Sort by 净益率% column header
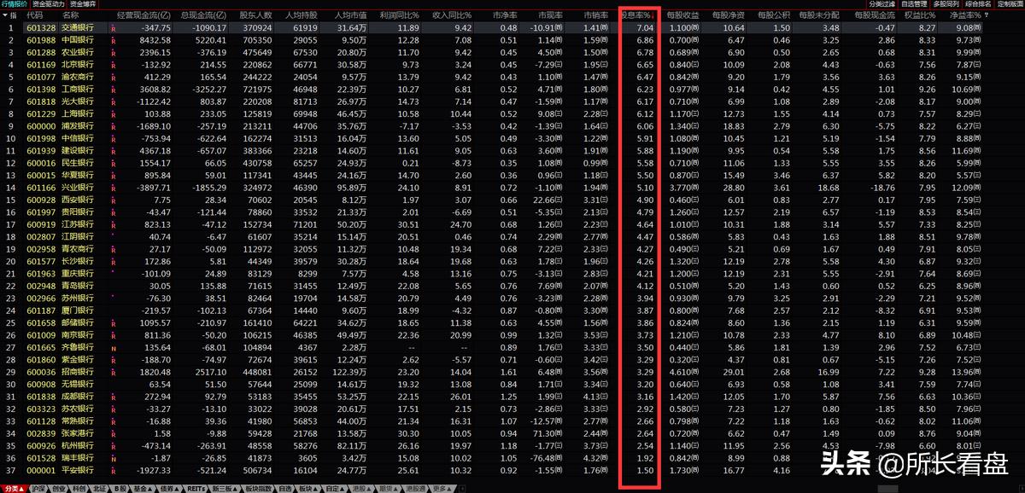The height and width of the screenshot is (493, 1025). pyautogui.click(x=965, y=15)
